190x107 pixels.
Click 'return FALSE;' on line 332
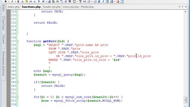tap(46, 23)
